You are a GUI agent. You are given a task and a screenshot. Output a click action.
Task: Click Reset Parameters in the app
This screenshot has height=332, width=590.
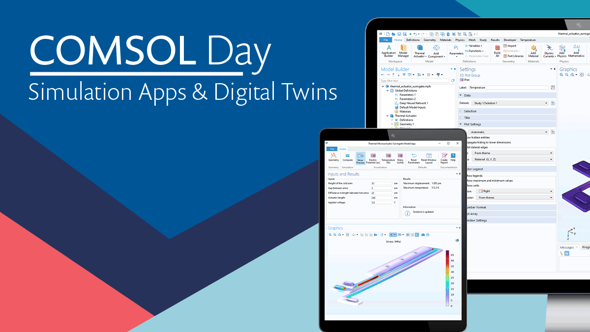pyautogui.click(x=413, y=158)
